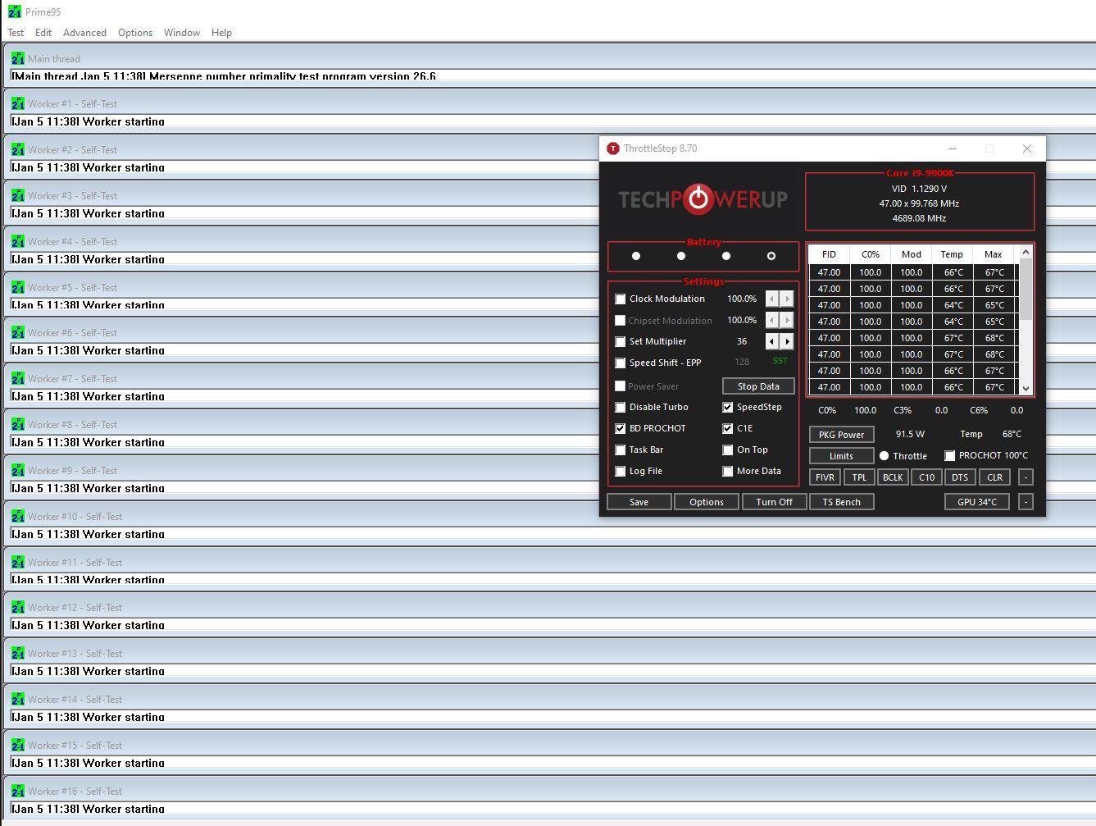Uncheck the BD PROCHOT checkbox

point(621,429)
